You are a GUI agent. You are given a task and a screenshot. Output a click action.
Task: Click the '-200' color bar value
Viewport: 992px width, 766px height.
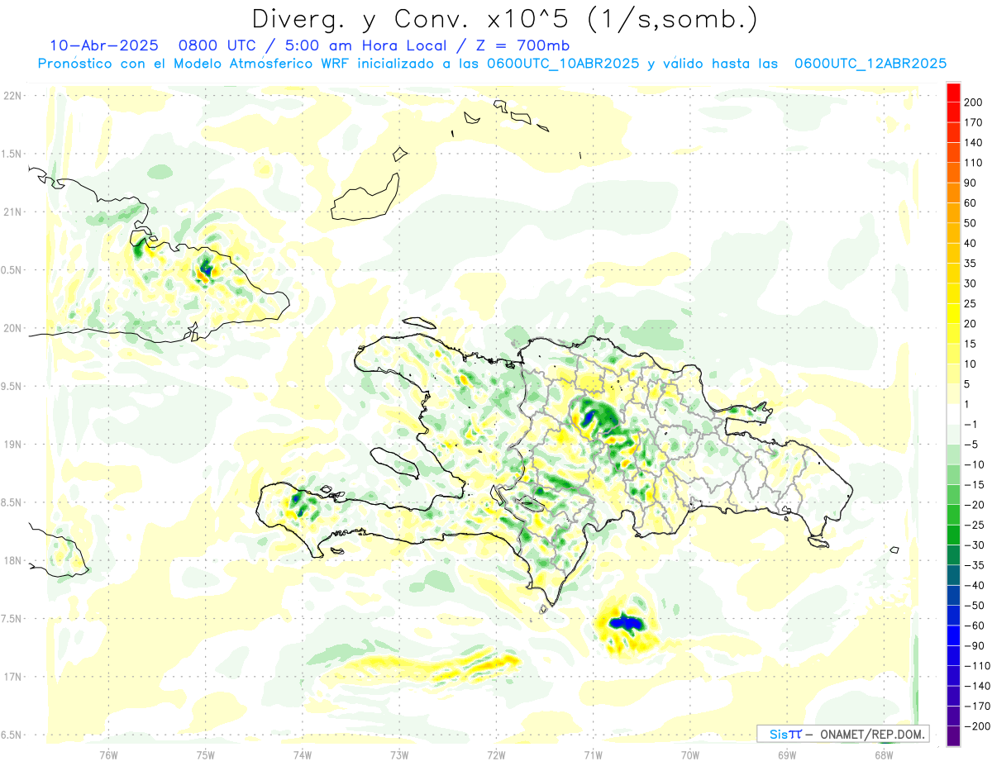point(976,727)
